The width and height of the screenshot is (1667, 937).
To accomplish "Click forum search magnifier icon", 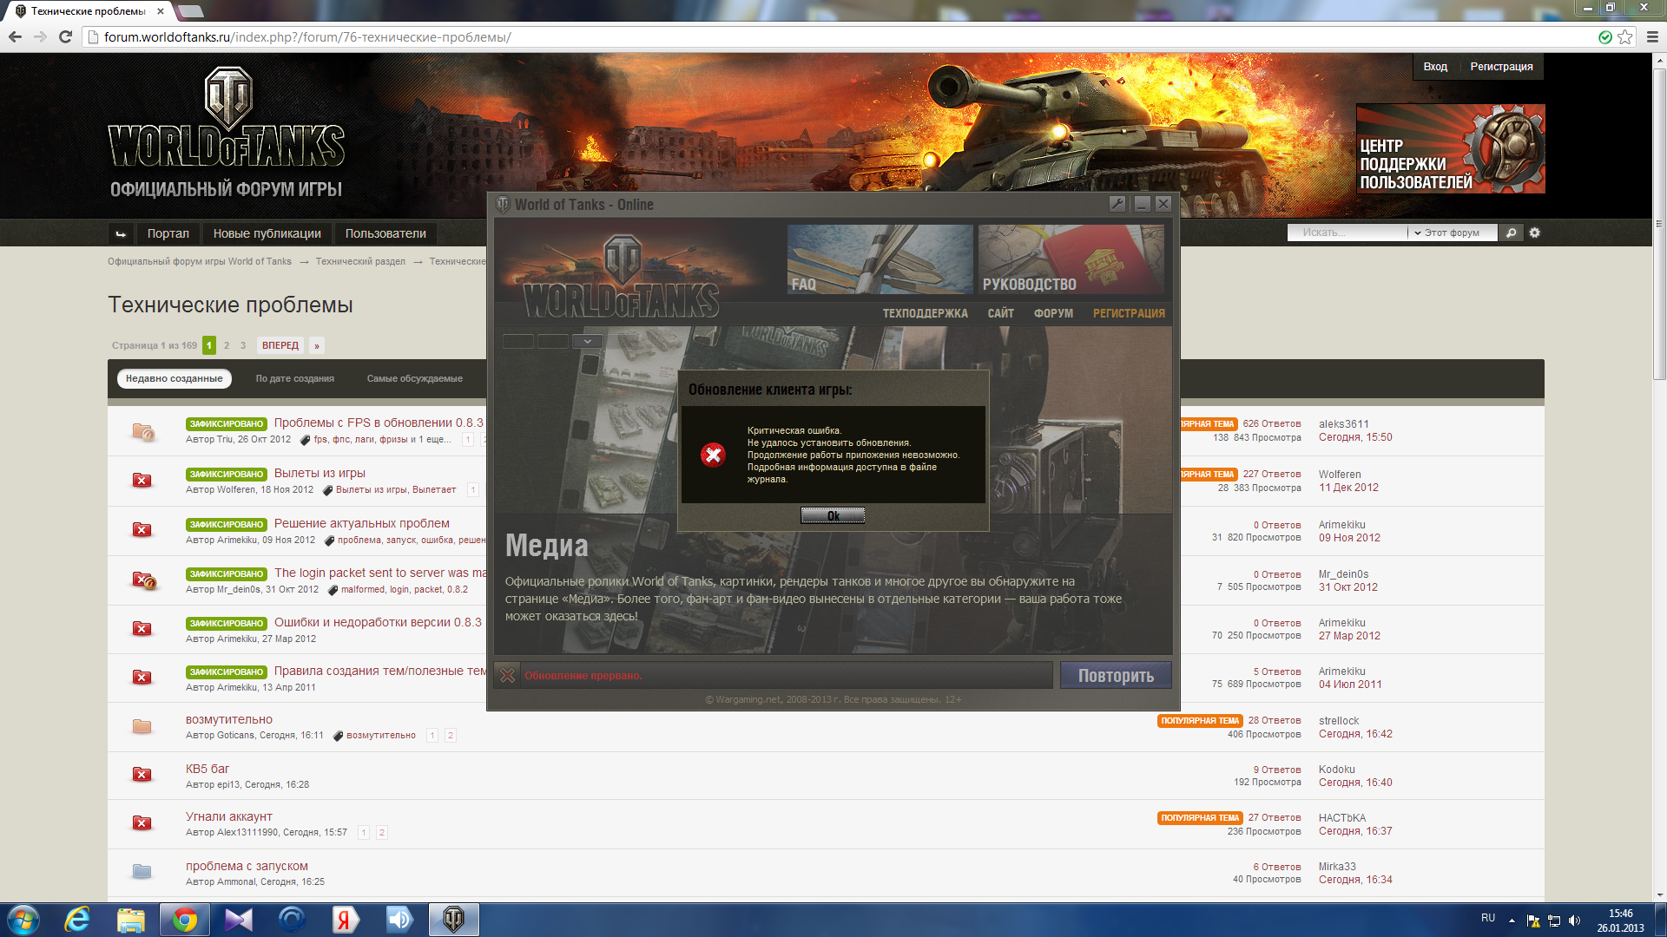I will point(1512,233).
